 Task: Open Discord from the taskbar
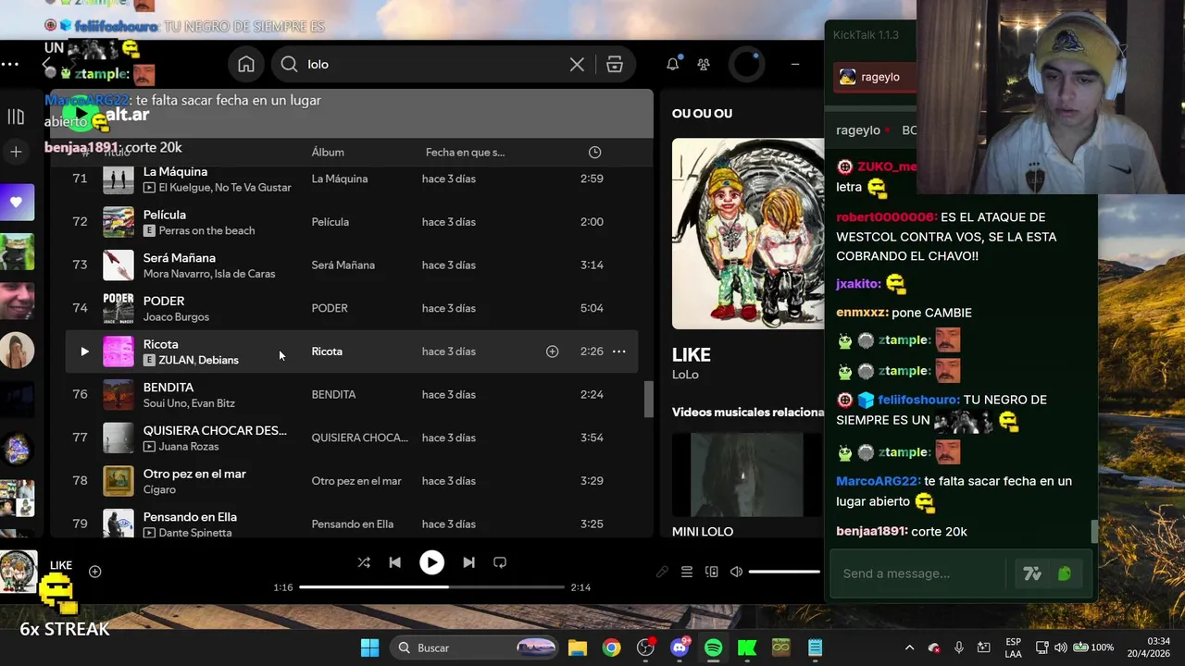(x=680, y=647)
